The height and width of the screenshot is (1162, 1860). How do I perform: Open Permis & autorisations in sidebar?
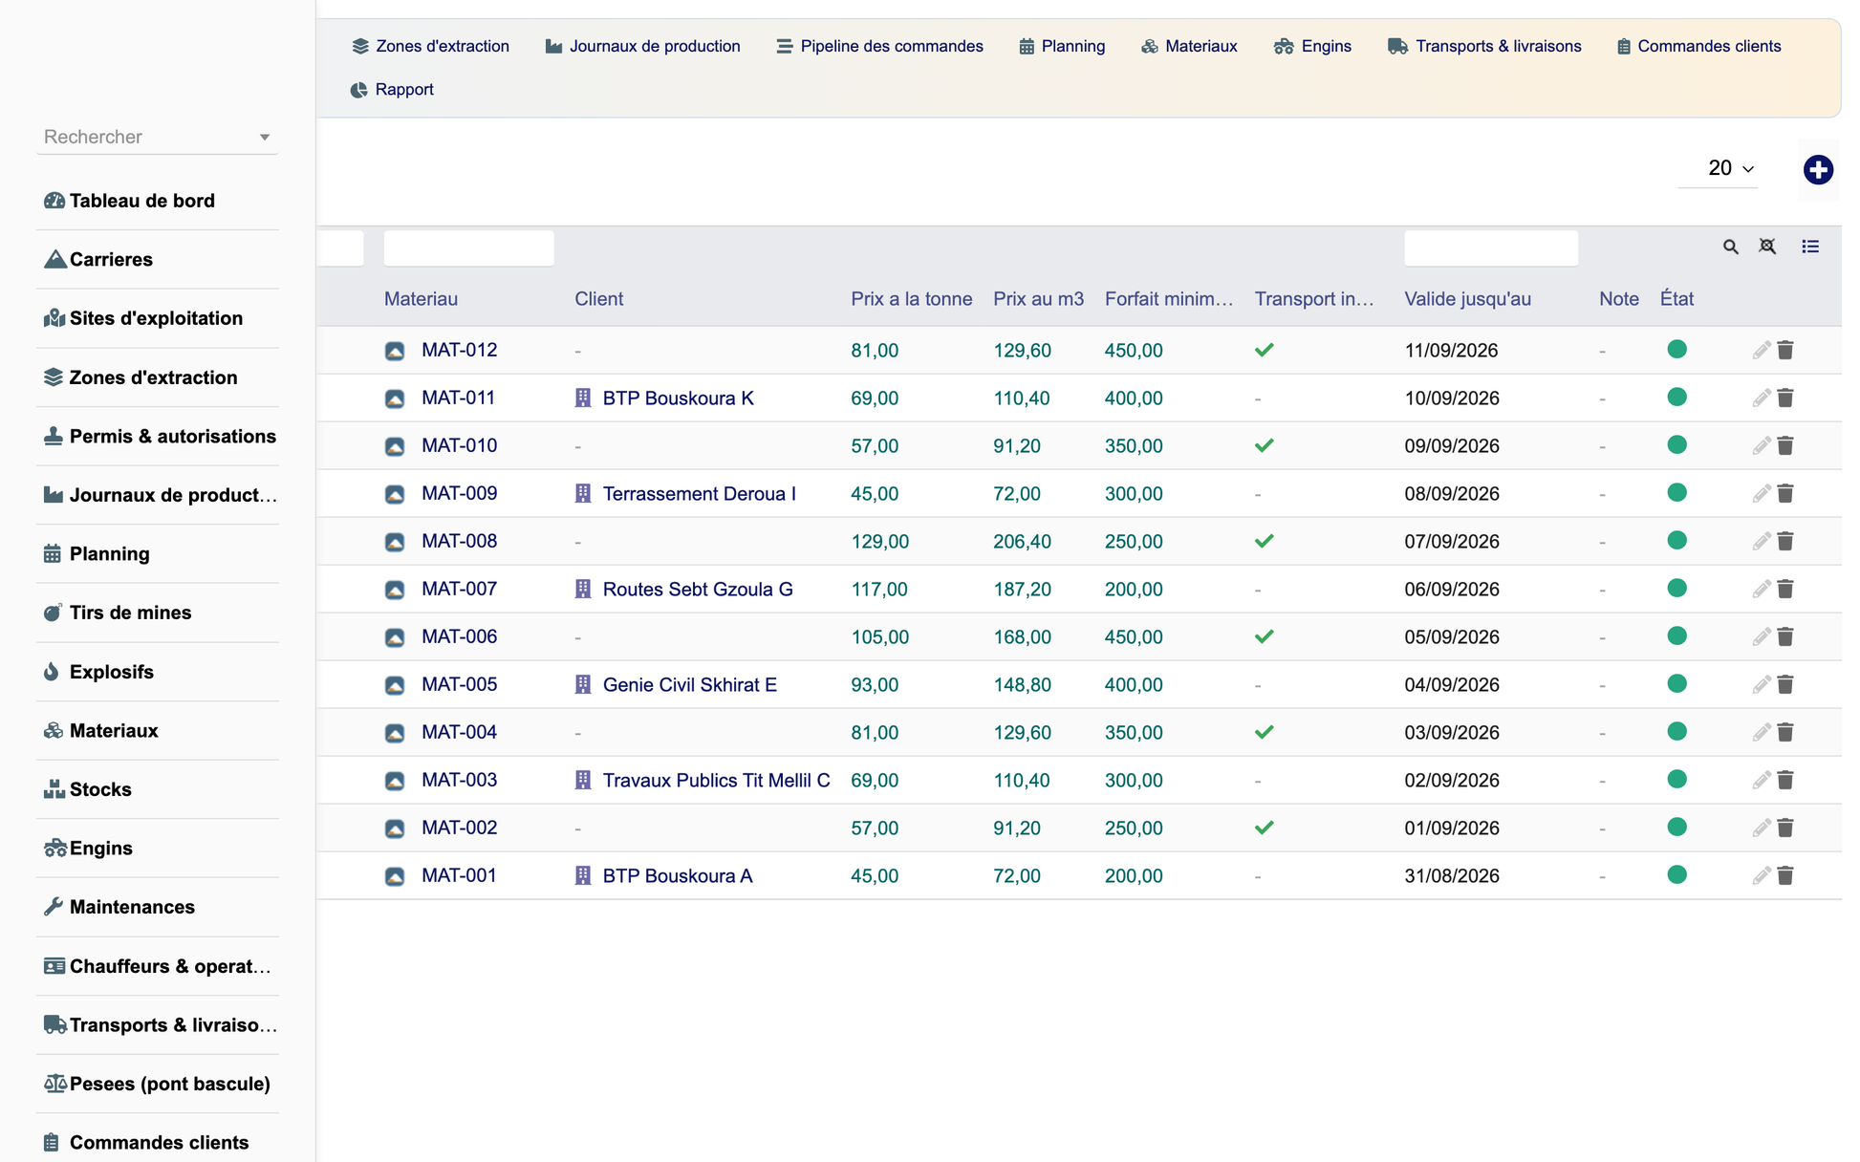[x=158, y=437]
